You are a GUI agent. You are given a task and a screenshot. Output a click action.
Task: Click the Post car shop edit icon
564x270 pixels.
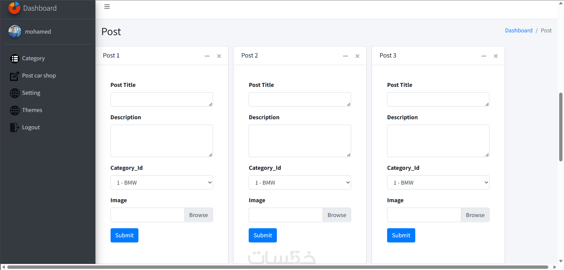click(15, 76)
